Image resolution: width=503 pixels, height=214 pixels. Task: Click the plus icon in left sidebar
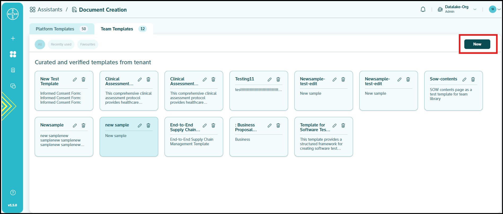click(13, 38)
